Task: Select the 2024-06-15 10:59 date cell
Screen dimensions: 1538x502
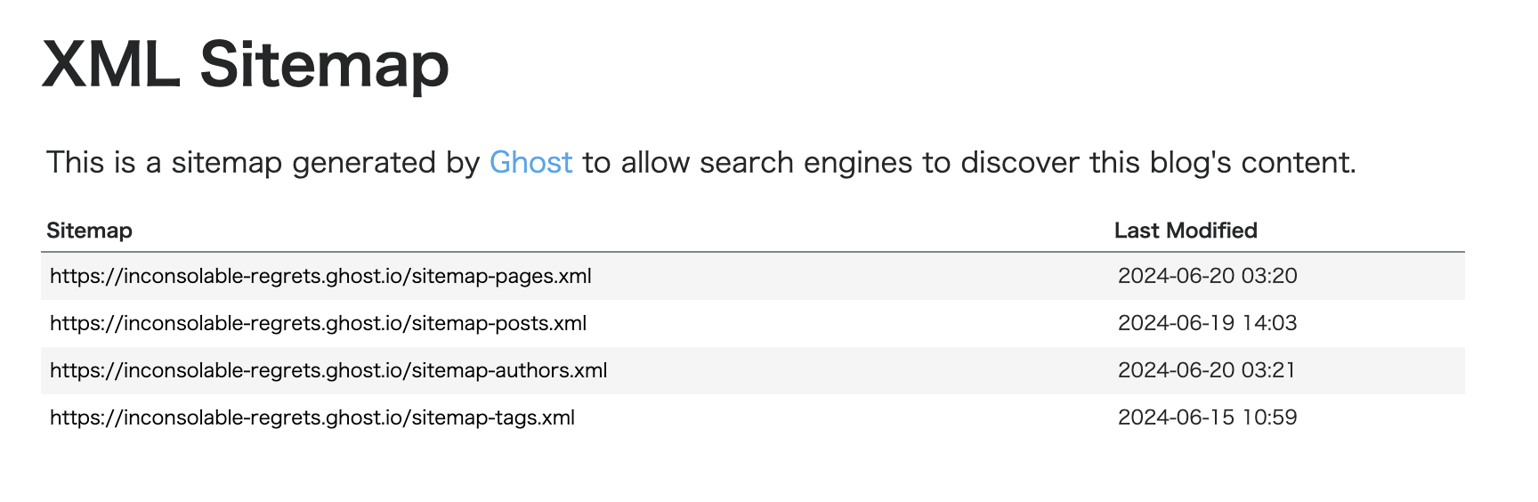Action: point(1208,417)
